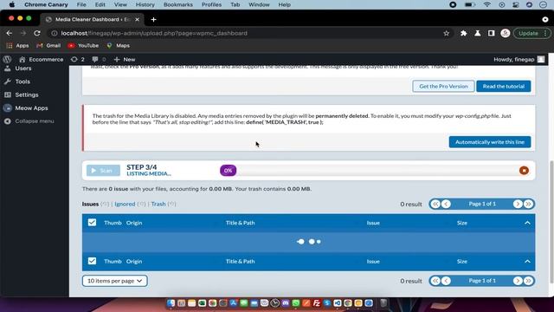Go to next page in bottom pagination
Image resolution: width=554 pixels, height=312 pixels.
(x=518, y=281)
